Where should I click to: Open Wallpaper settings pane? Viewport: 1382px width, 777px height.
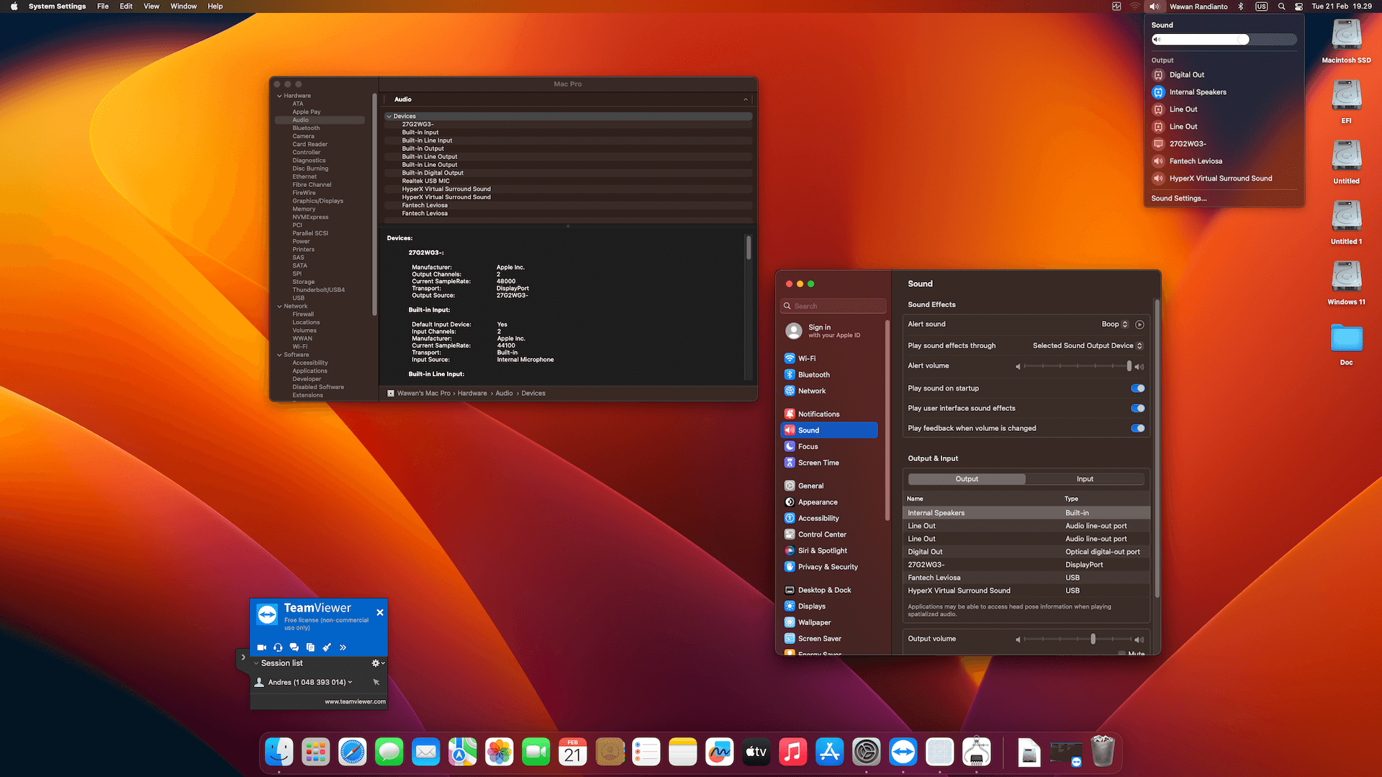coord(829,622)
